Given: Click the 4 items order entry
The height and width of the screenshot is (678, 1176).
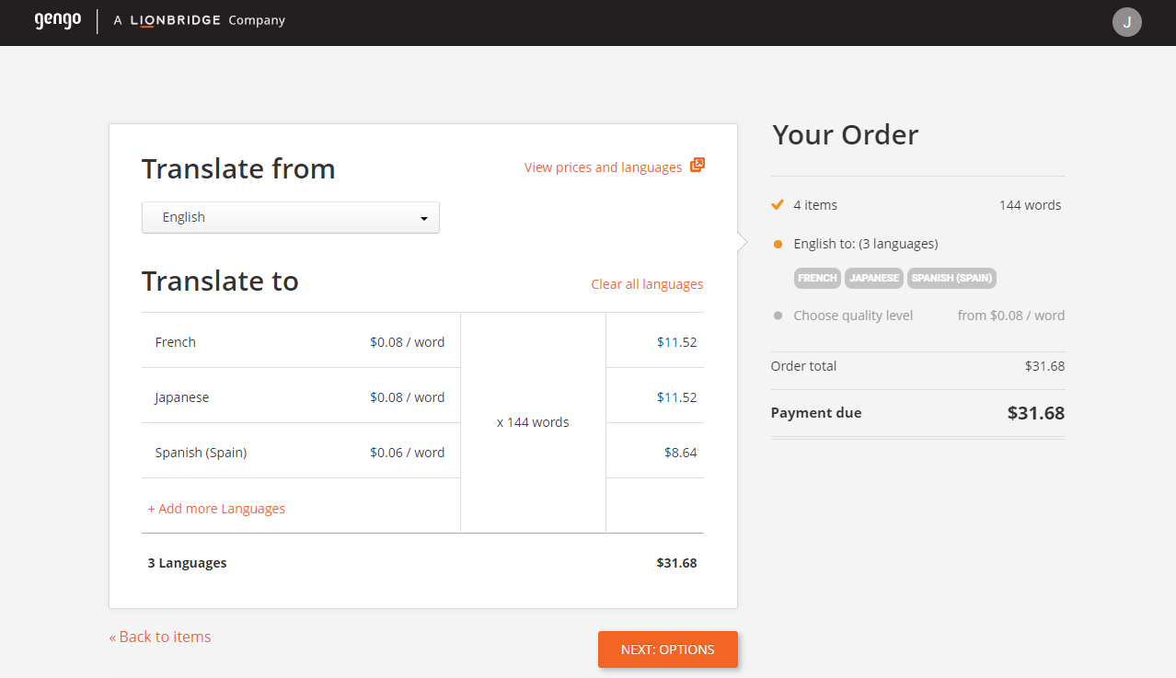Looking at the screenshot, I should [815, 204].
